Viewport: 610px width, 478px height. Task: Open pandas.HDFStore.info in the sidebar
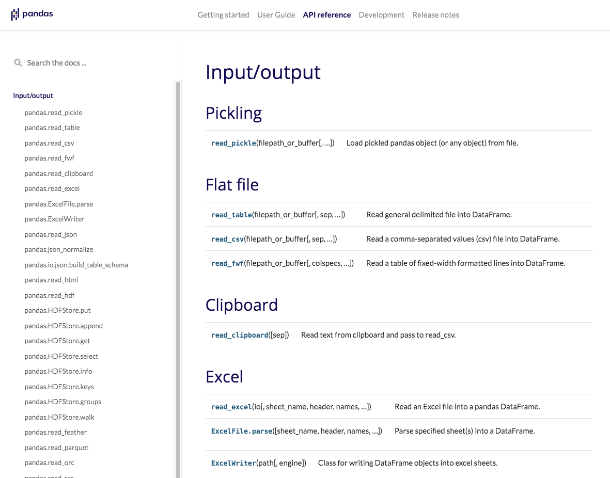tap(58, 372)
